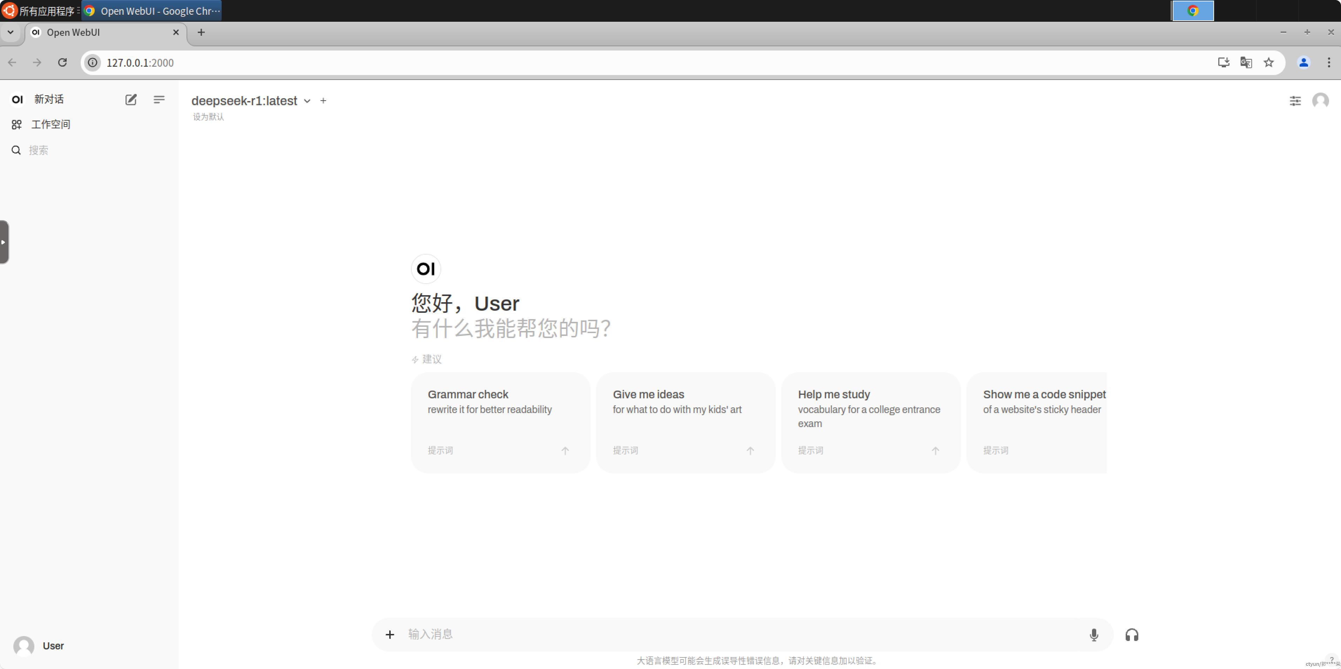
Task: Expand the side panel handle on the left edge
Action: [4, 242]
